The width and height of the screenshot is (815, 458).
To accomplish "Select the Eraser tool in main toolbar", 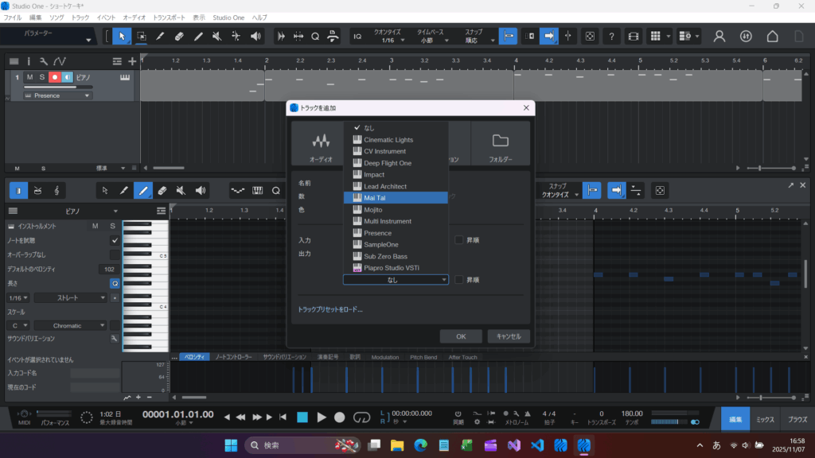I will click(x=179, y=36).
